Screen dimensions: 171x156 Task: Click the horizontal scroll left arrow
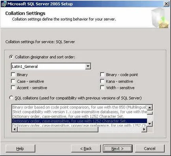(x=15, y=129)
